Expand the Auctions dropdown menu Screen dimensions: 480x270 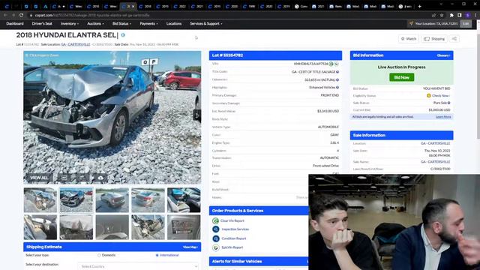click(x=95, y=23)
